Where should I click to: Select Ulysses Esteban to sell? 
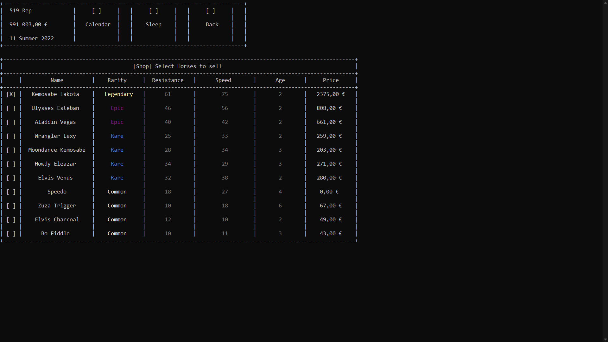tap(11, 108)
